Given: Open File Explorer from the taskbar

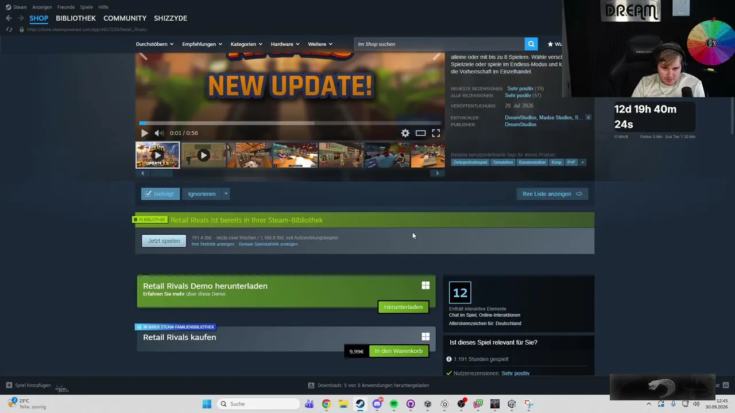Looking at the screenshot, I should [x=343, y=404].
